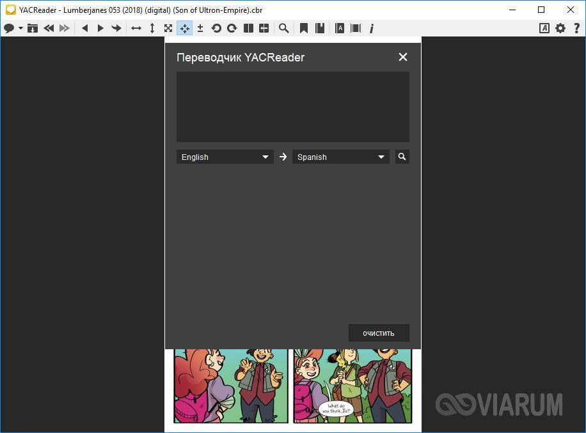
Task: Open the English source language dropdown
Action: (x=225, y=157)
